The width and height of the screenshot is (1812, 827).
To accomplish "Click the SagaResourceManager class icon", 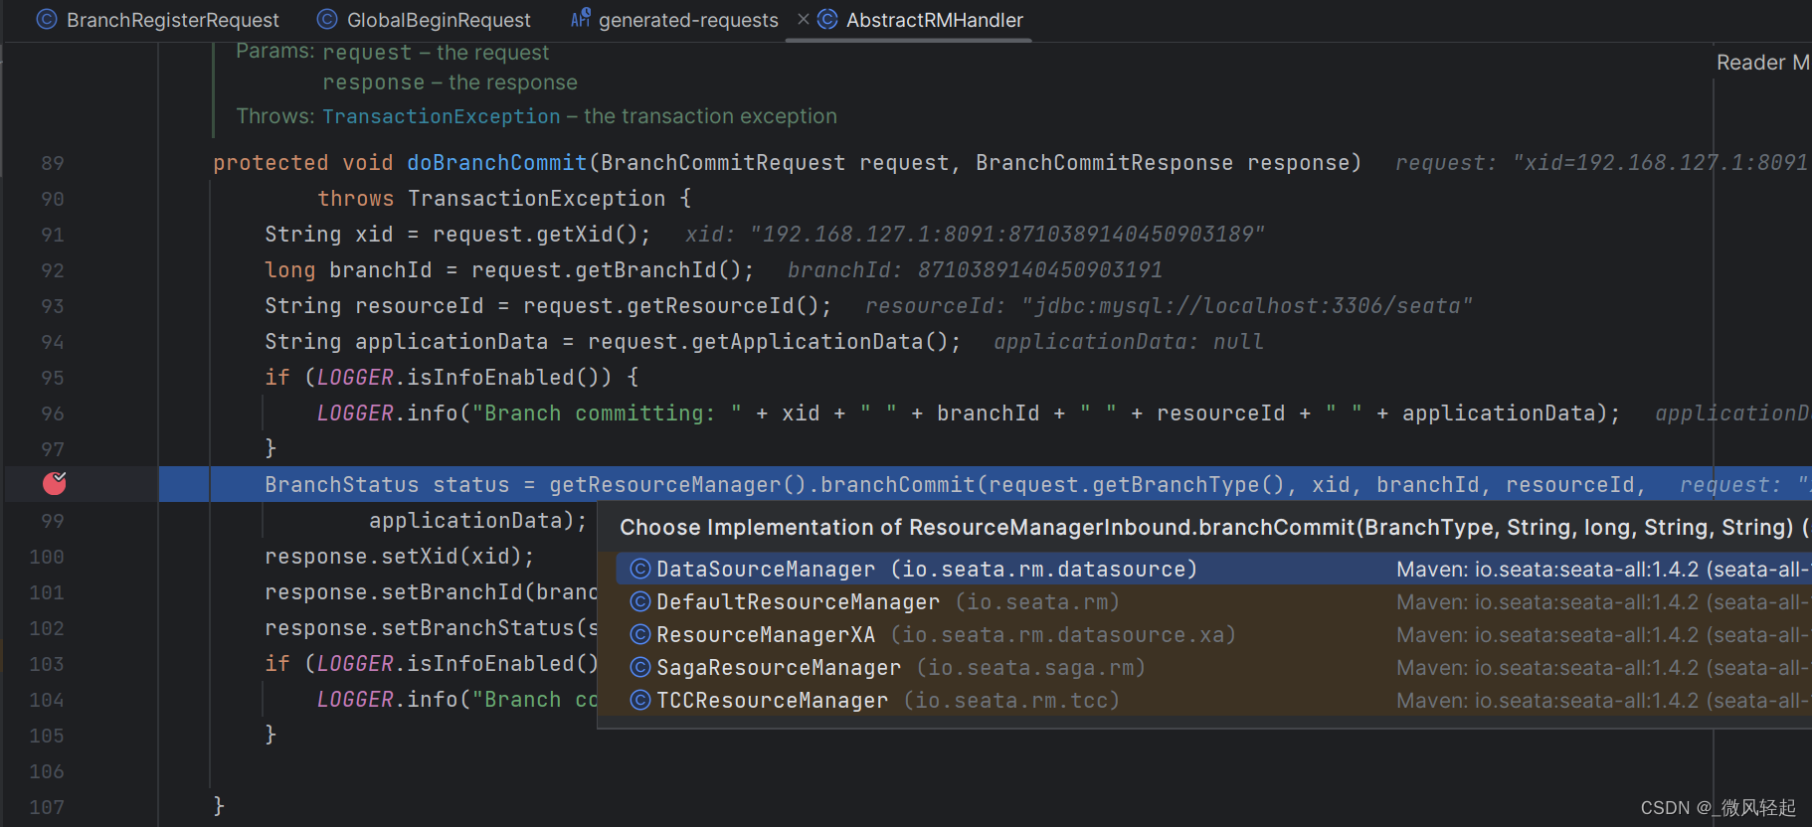I will point(640,667).
